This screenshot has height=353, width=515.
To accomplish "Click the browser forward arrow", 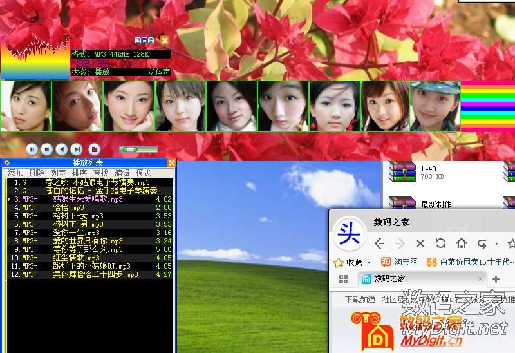I will coord(400,243).
